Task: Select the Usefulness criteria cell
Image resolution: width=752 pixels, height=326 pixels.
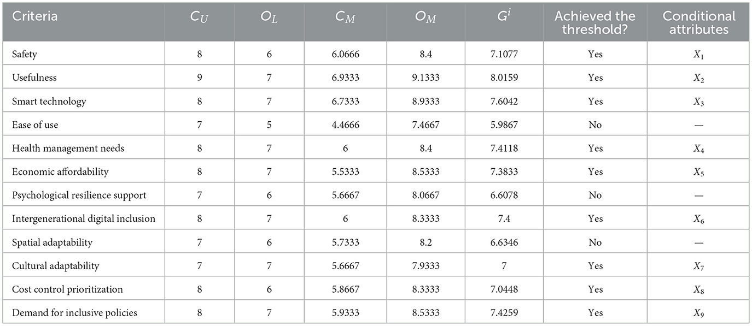Action: point(34,78)
